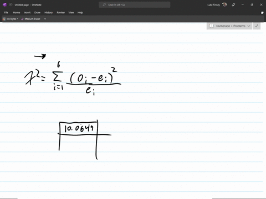Open the File menu
The height and width of the screenshot is (199, 266).
coord(6,13)
